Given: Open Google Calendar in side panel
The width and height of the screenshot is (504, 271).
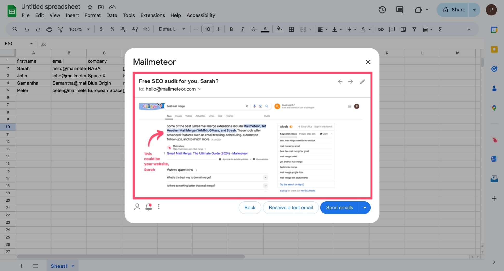Looking at the screenshot, I should 494,30.
